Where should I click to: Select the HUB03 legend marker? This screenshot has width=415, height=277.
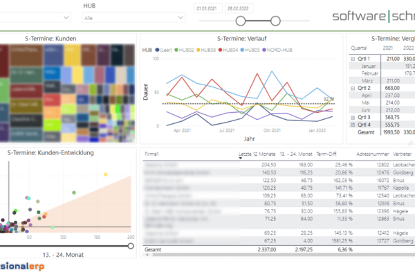pyautogui.click(x=199, y=50)
